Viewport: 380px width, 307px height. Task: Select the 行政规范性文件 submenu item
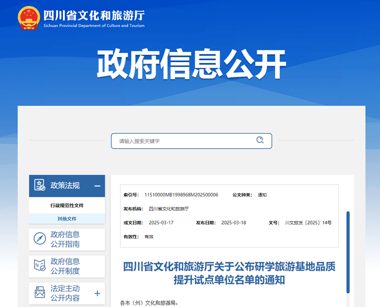(x=67, y=206)
